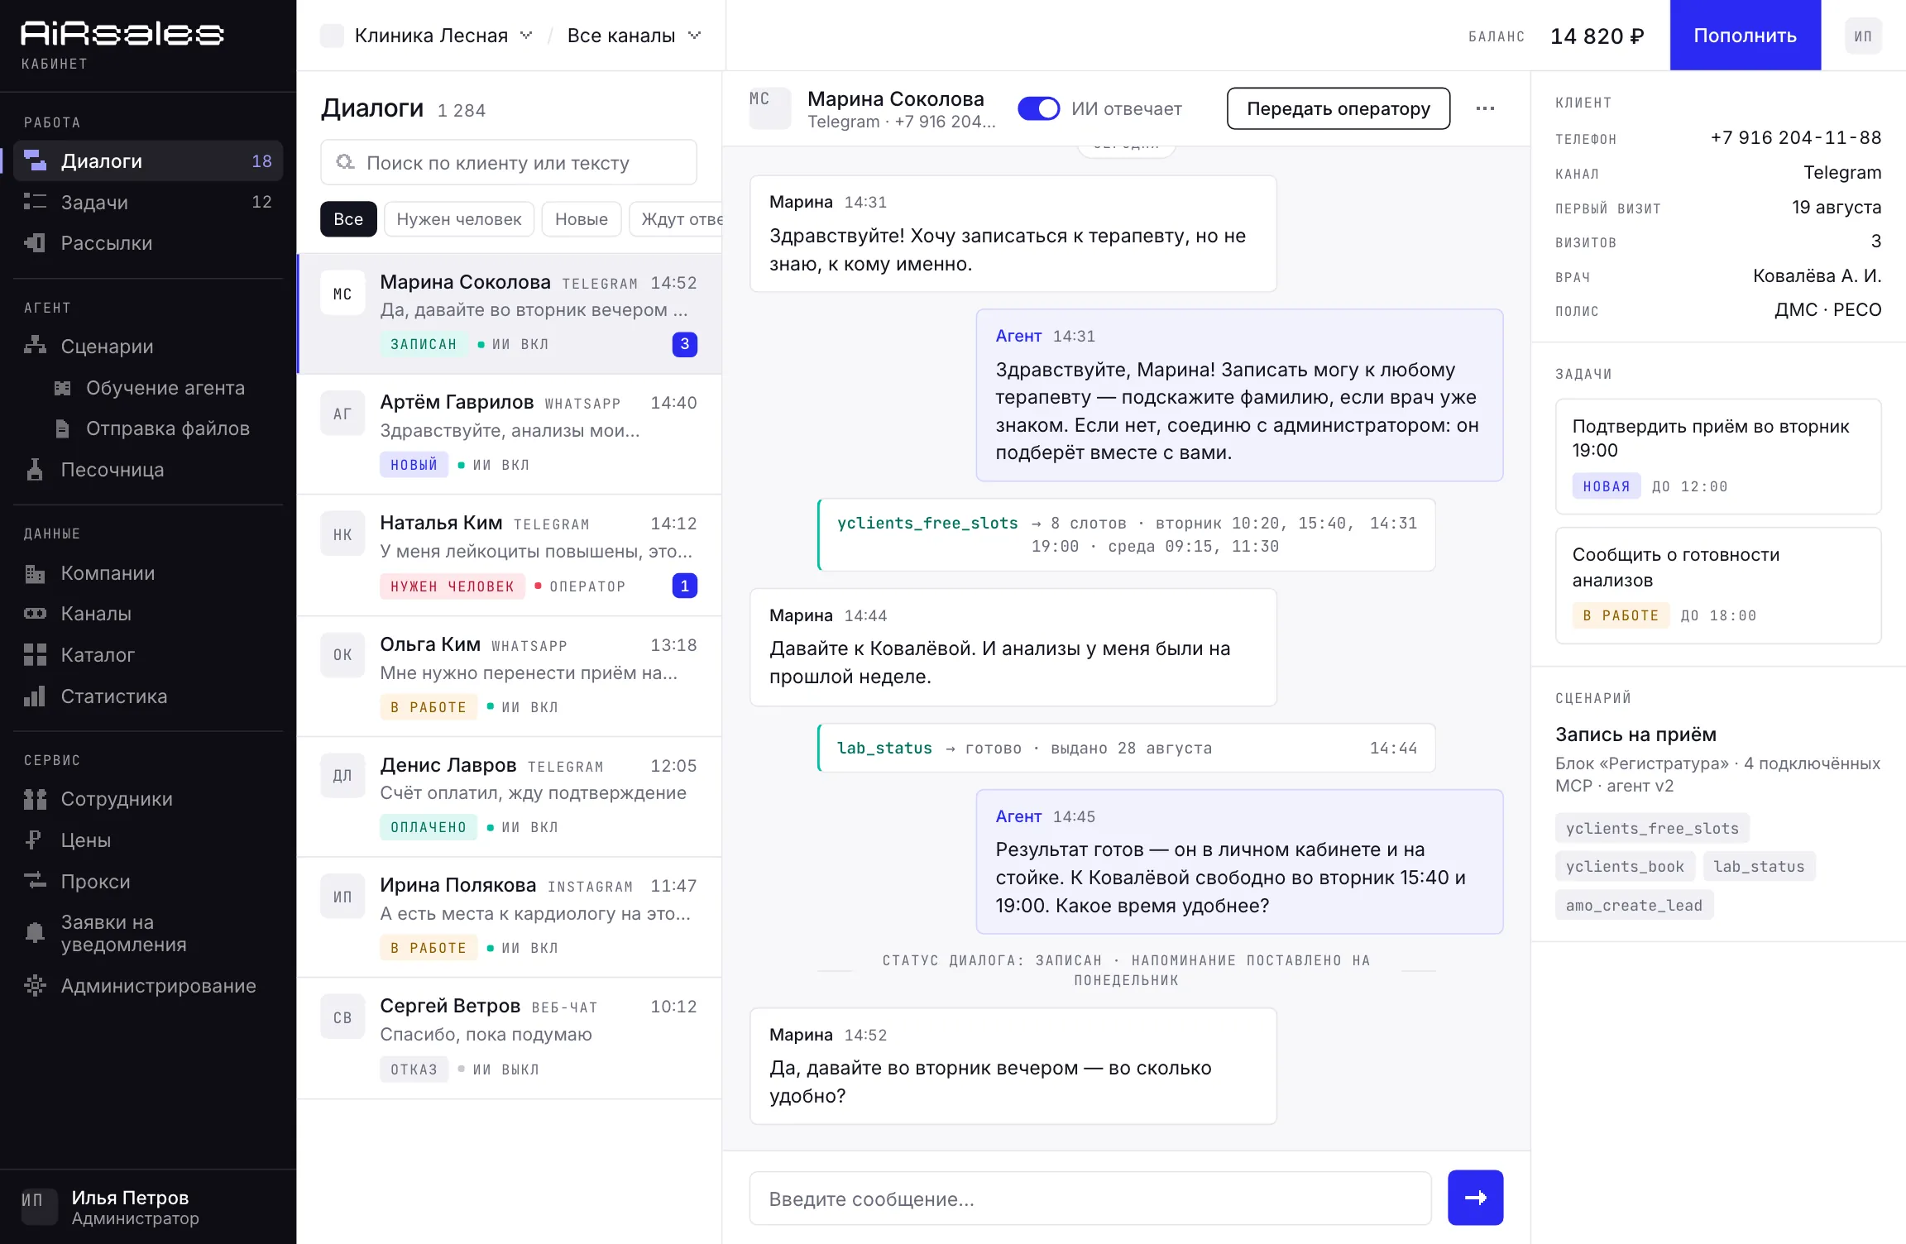Open Илья Петров user profile

148,1207
